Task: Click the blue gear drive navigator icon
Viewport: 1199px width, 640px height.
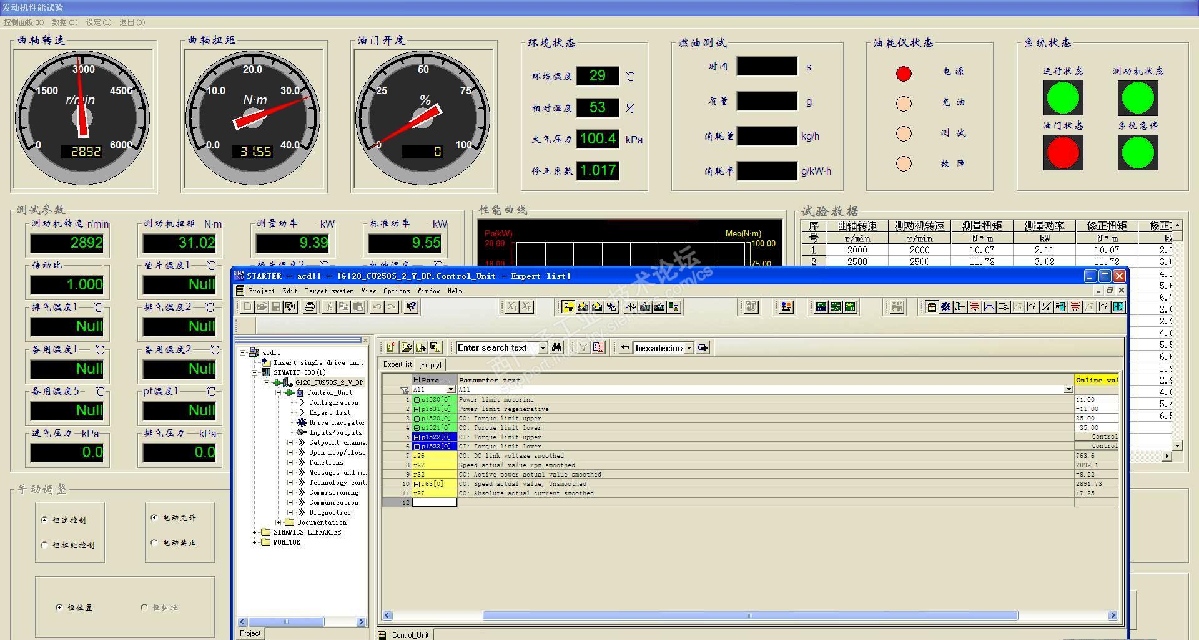Action: [x=945, y=307]
